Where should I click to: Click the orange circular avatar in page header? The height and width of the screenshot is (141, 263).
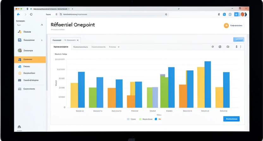[x=226, y=25]
